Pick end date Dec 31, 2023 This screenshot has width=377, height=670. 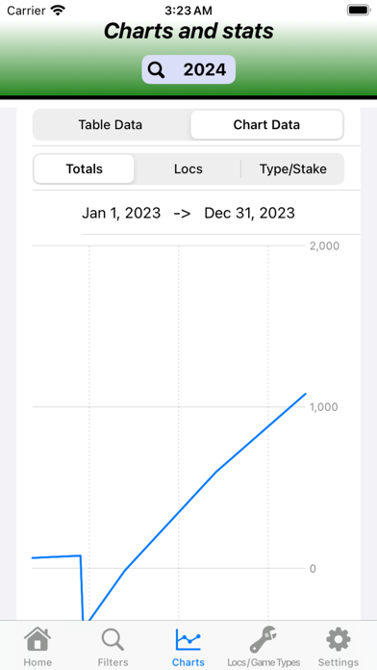tap(249, 213)
